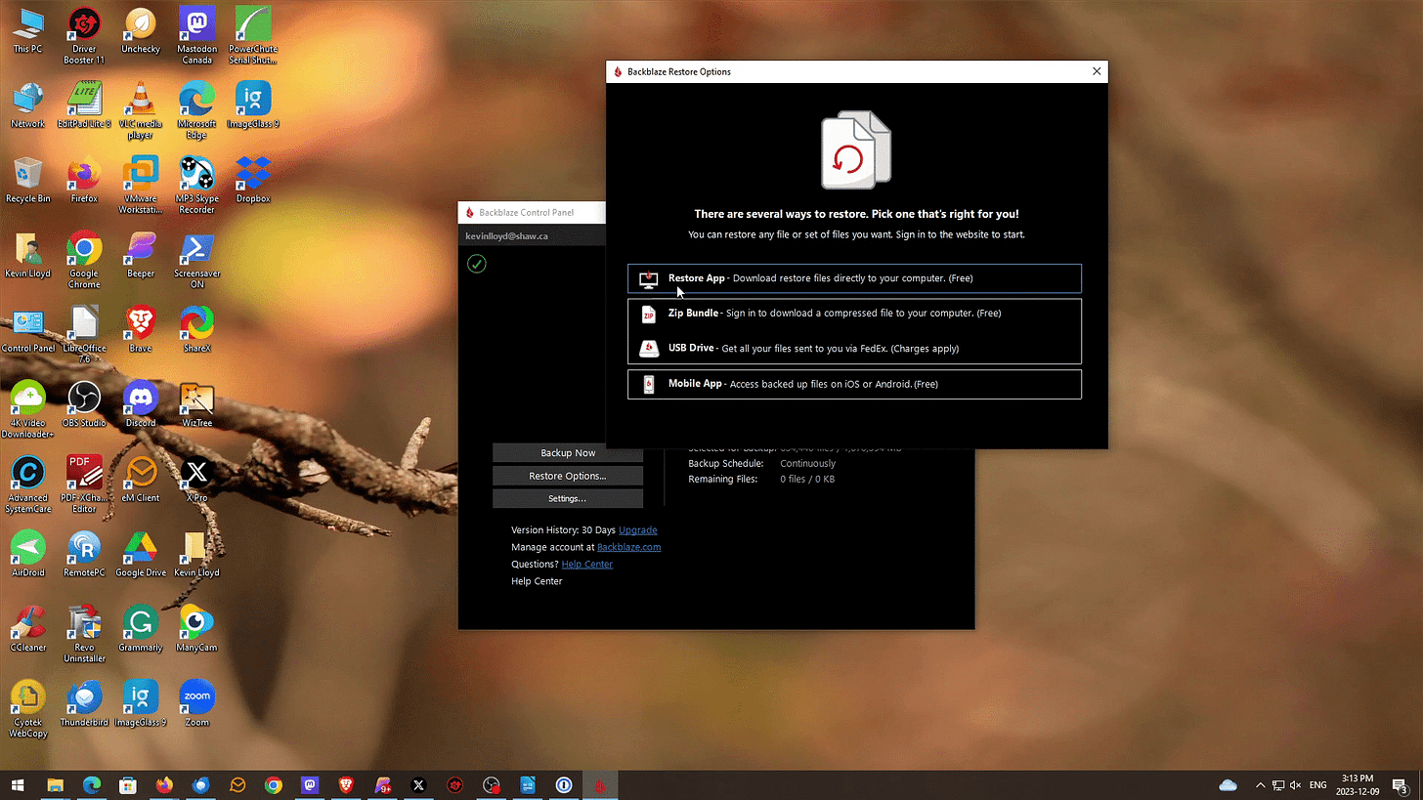This screenshot has width=1423, height=800.
Task: Select PDF-XChange Editor desktop icon
Action: 84,485
